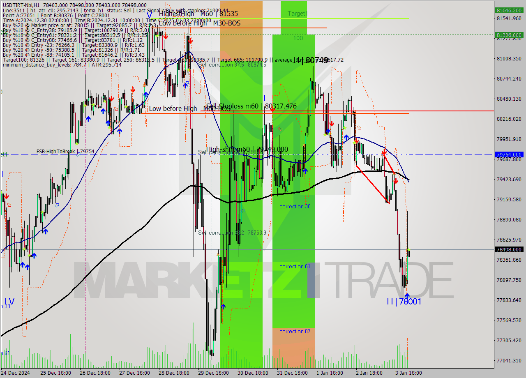Viewport: 526px width, 378px height.
Task: Click the 77041.310 price axis value
Action: [x=509, y=360]
